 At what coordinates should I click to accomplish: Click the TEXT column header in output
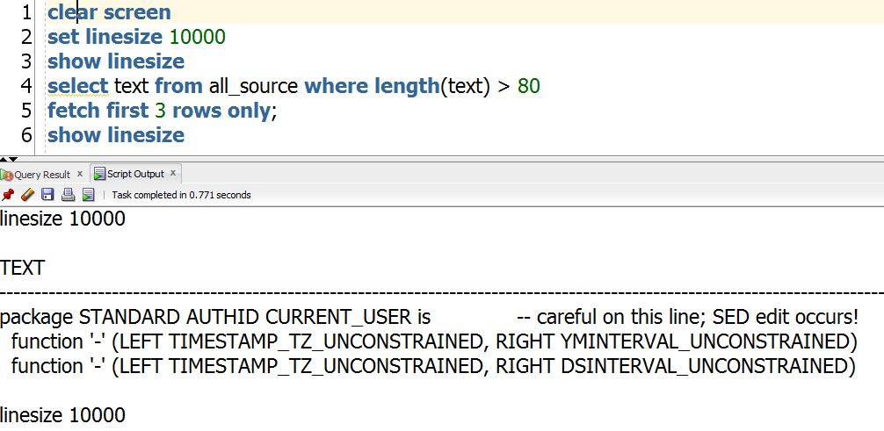pyautogui.click(x=22, y=268)
